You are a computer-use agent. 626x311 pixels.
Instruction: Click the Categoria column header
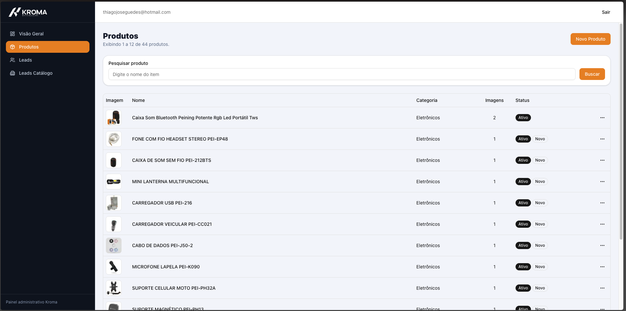point(427,100)
